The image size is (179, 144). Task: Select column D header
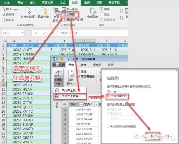click(x=63, y=41)
